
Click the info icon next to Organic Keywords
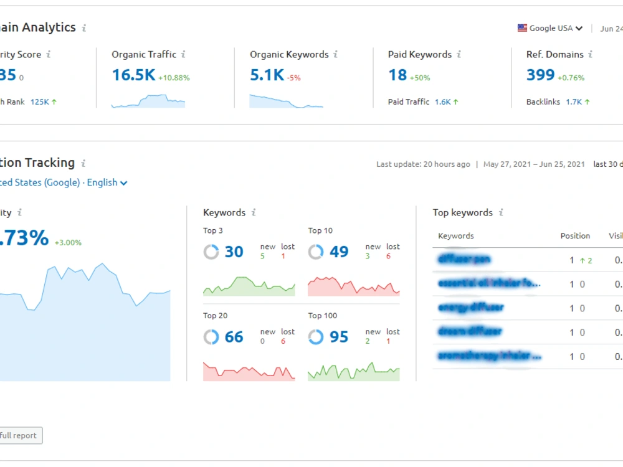[336, 54]
